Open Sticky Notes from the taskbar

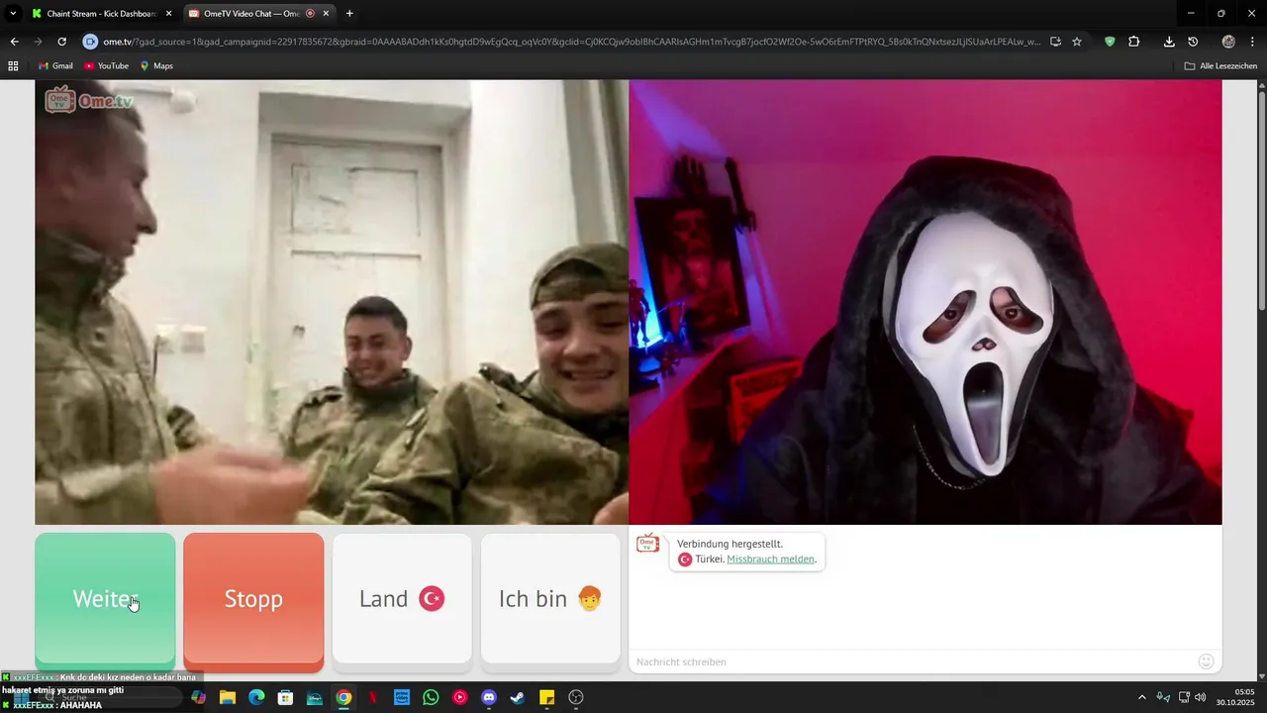coord(546,697)
